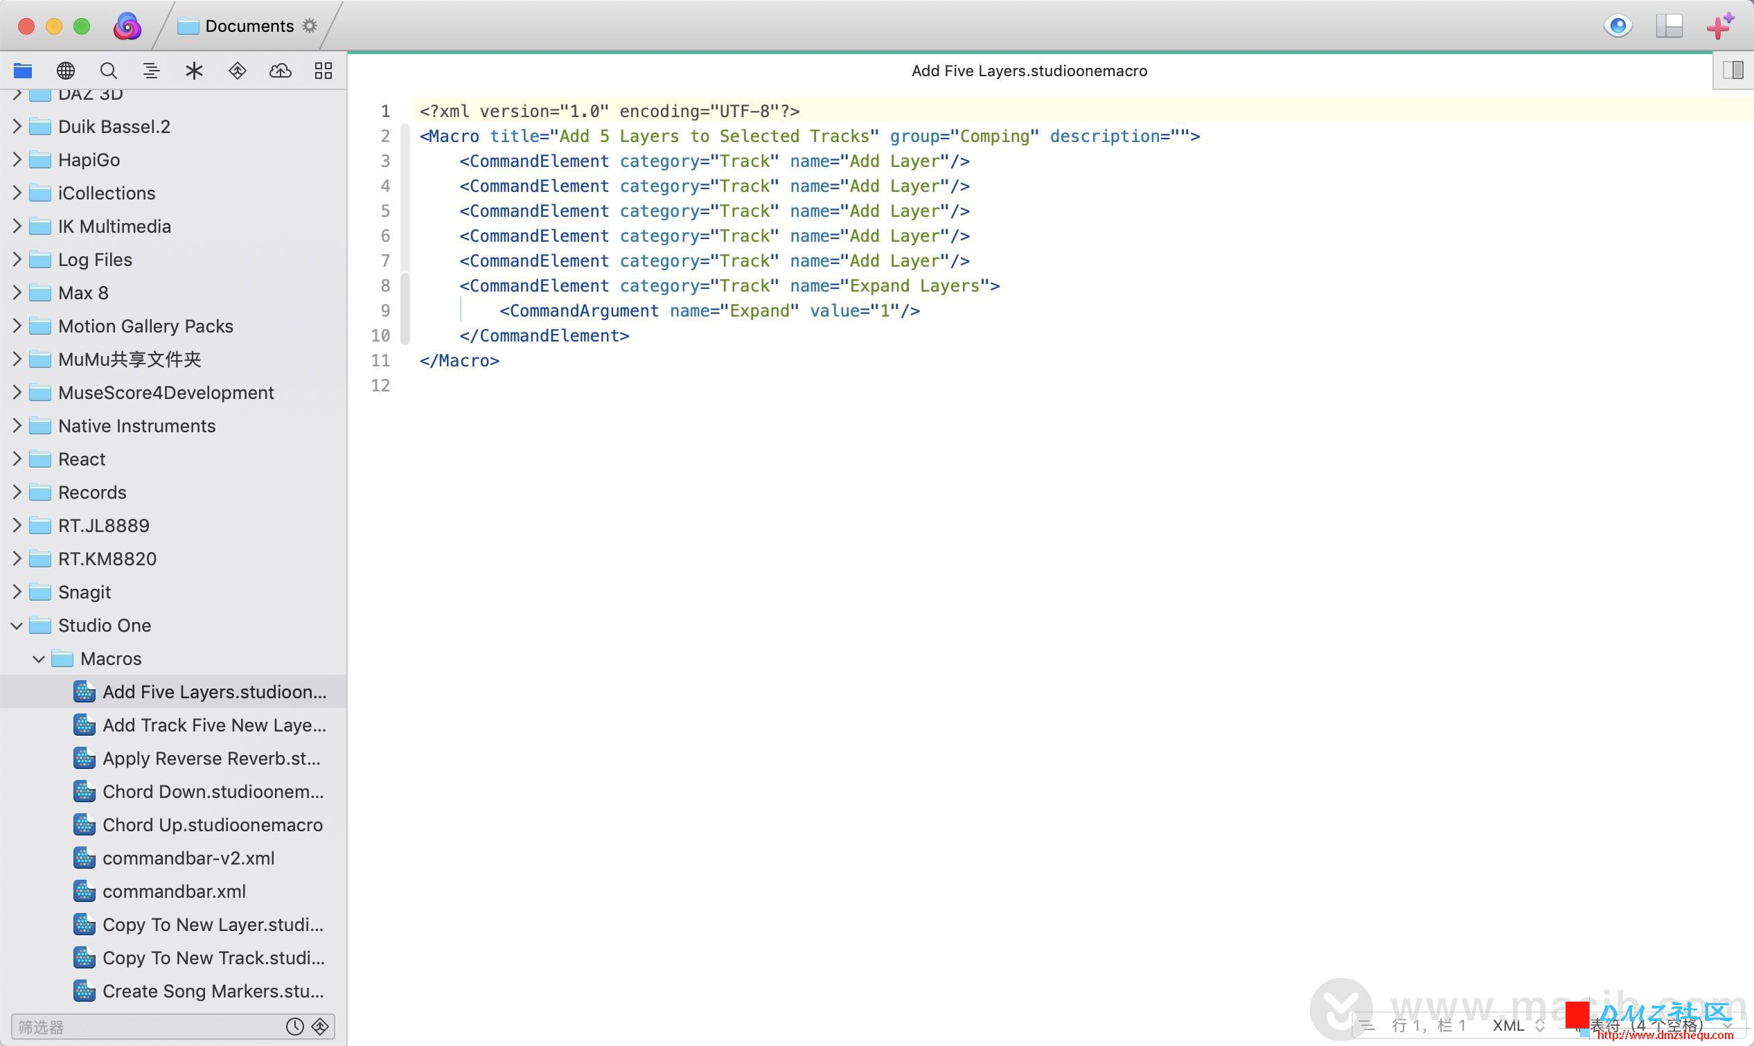Click line number 8 in the gutter
This screenshot has width=1754, height=1046.
384,285
